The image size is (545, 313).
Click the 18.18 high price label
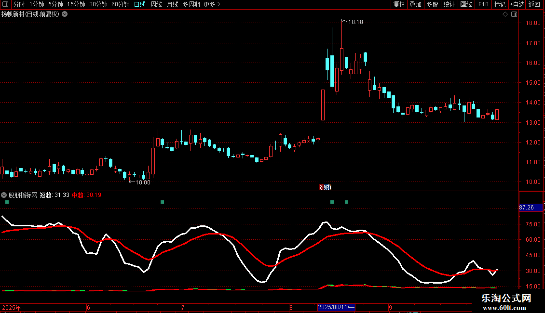(355, 22)
